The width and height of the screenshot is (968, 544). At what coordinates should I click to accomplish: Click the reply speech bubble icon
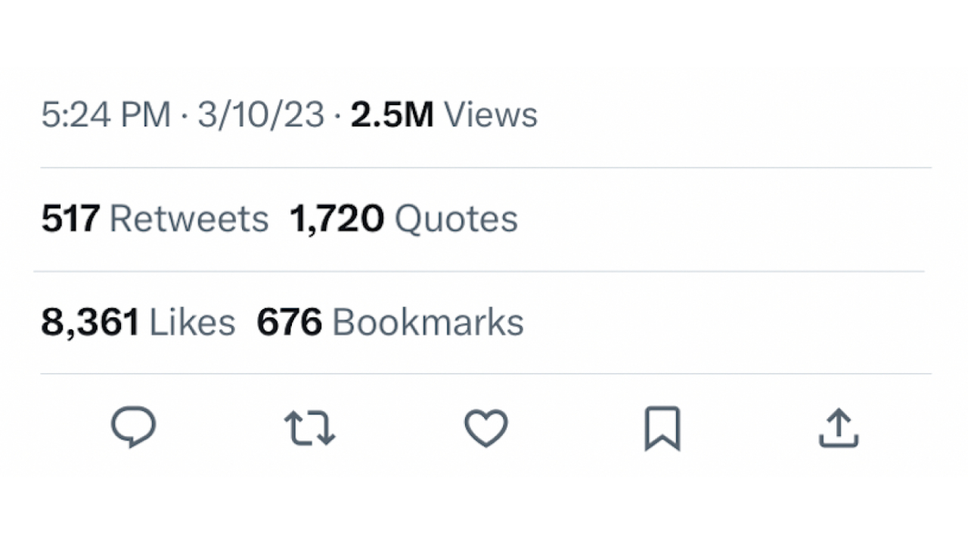[134, 428]
